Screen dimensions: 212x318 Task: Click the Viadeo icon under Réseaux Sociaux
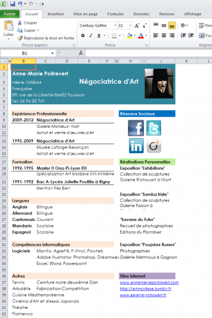coord(154,146)
